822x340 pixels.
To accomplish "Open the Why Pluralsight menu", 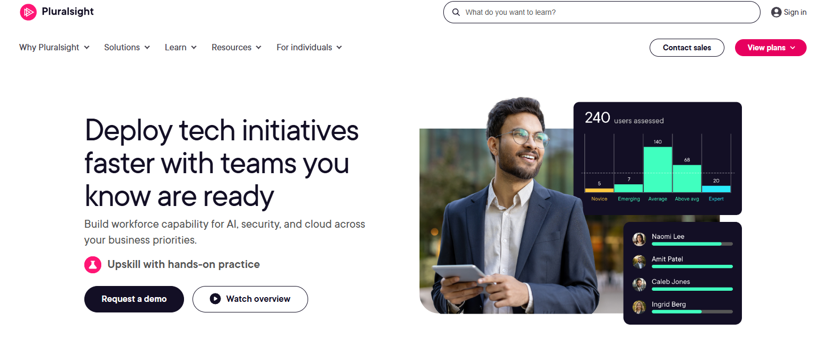I will 54,47.
